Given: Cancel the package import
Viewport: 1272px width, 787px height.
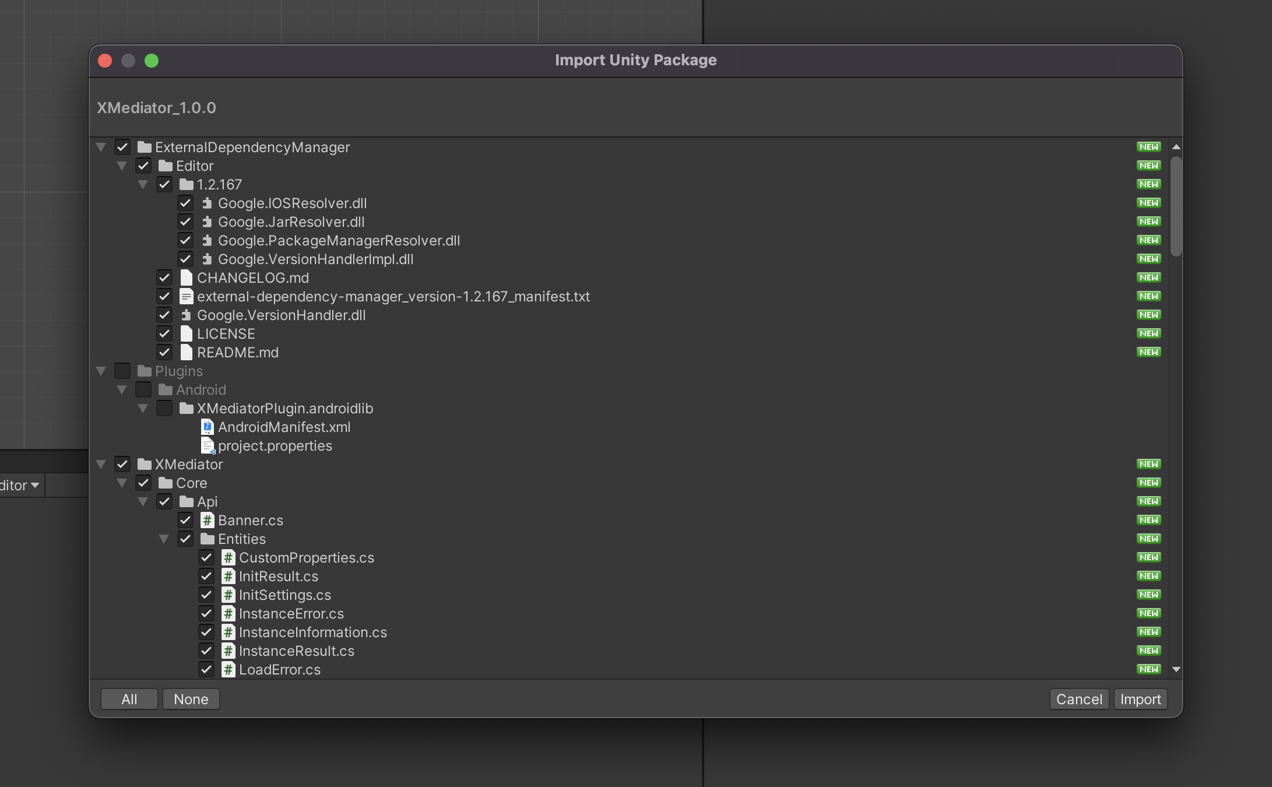Looking at the screenshot, I should coord(1080,700).
